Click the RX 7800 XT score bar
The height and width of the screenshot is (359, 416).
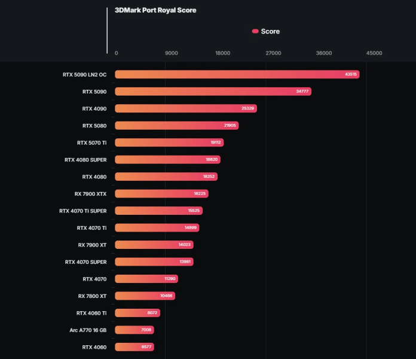tap(145, 296)
